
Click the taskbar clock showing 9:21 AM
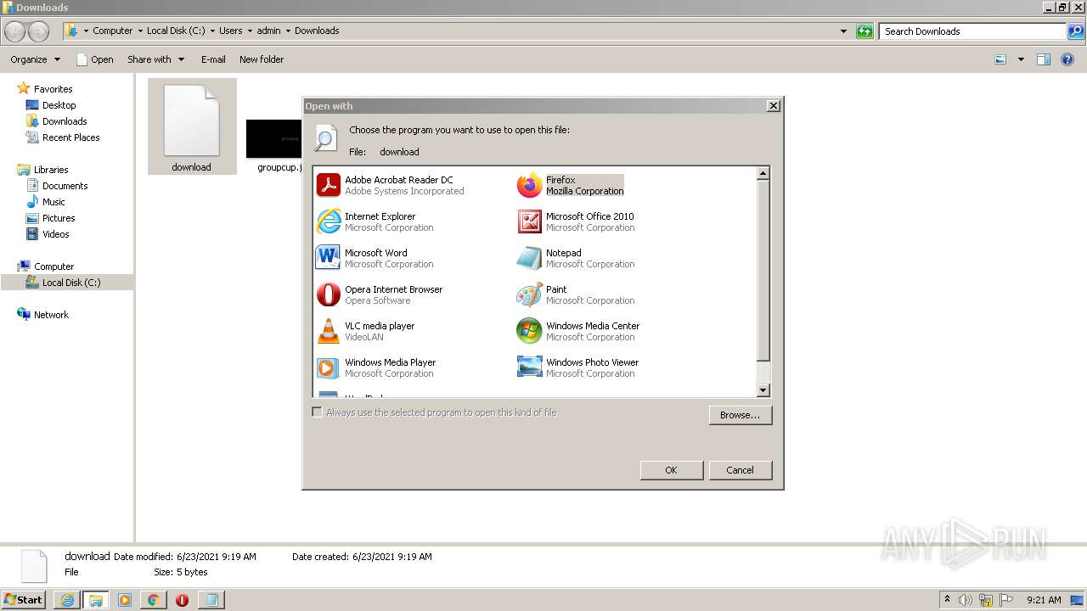click(1044, 600)
